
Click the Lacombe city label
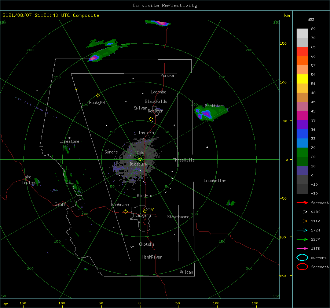[158, 92]
